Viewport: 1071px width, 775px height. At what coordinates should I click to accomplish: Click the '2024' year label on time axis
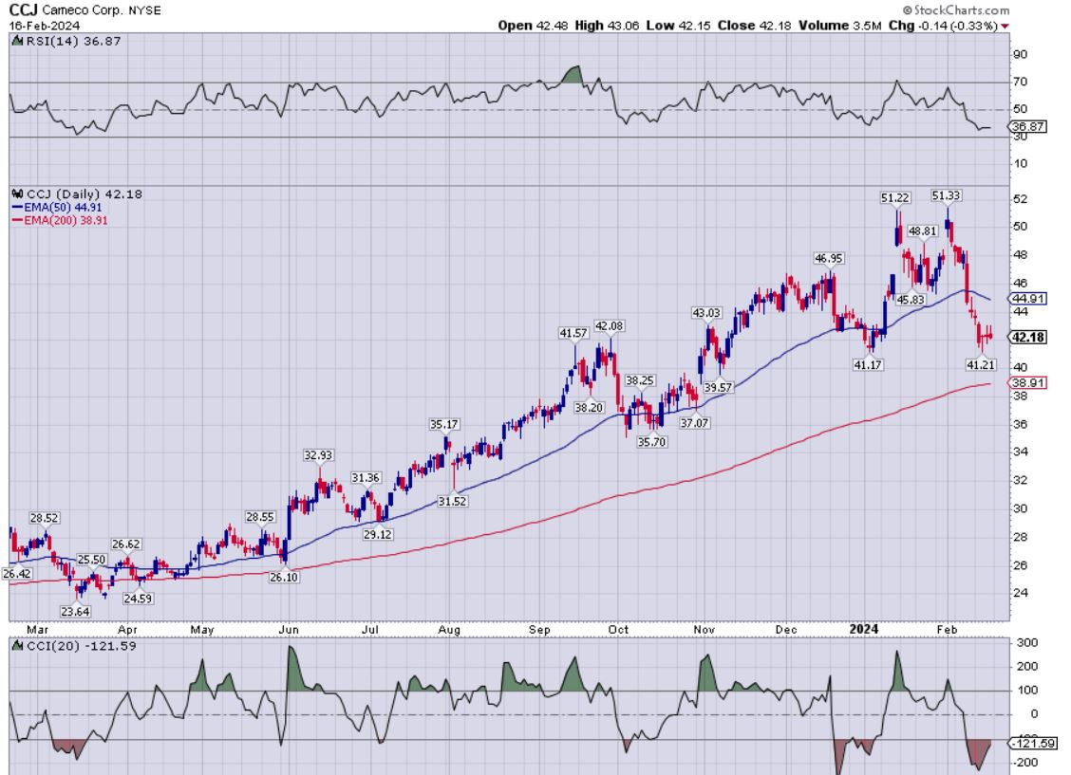click(x=863, y=629)
